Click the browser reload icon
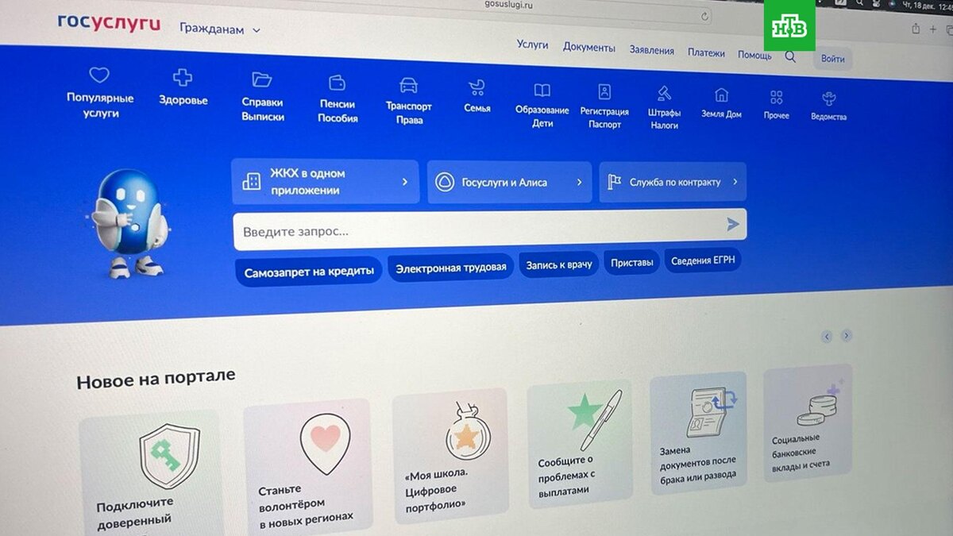 tap(704, 16)
